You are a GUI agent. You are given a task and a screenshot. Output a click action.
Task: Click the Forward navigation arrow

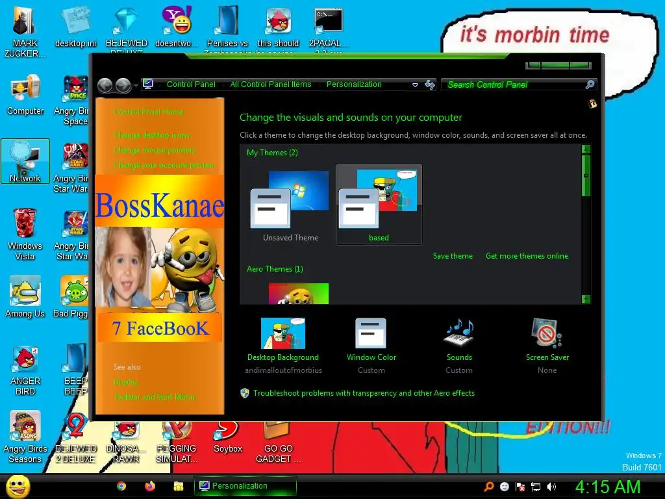(x=123, y=85)
